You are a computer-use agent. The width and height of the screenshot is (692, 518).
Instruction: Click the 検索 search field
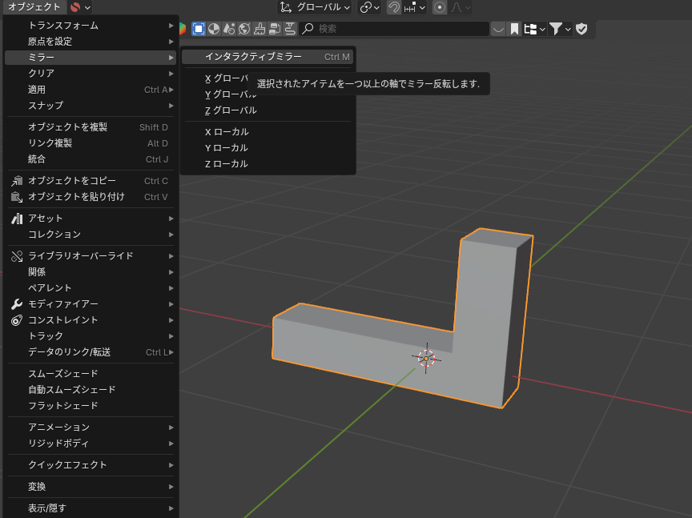click(x=392, y=29)
